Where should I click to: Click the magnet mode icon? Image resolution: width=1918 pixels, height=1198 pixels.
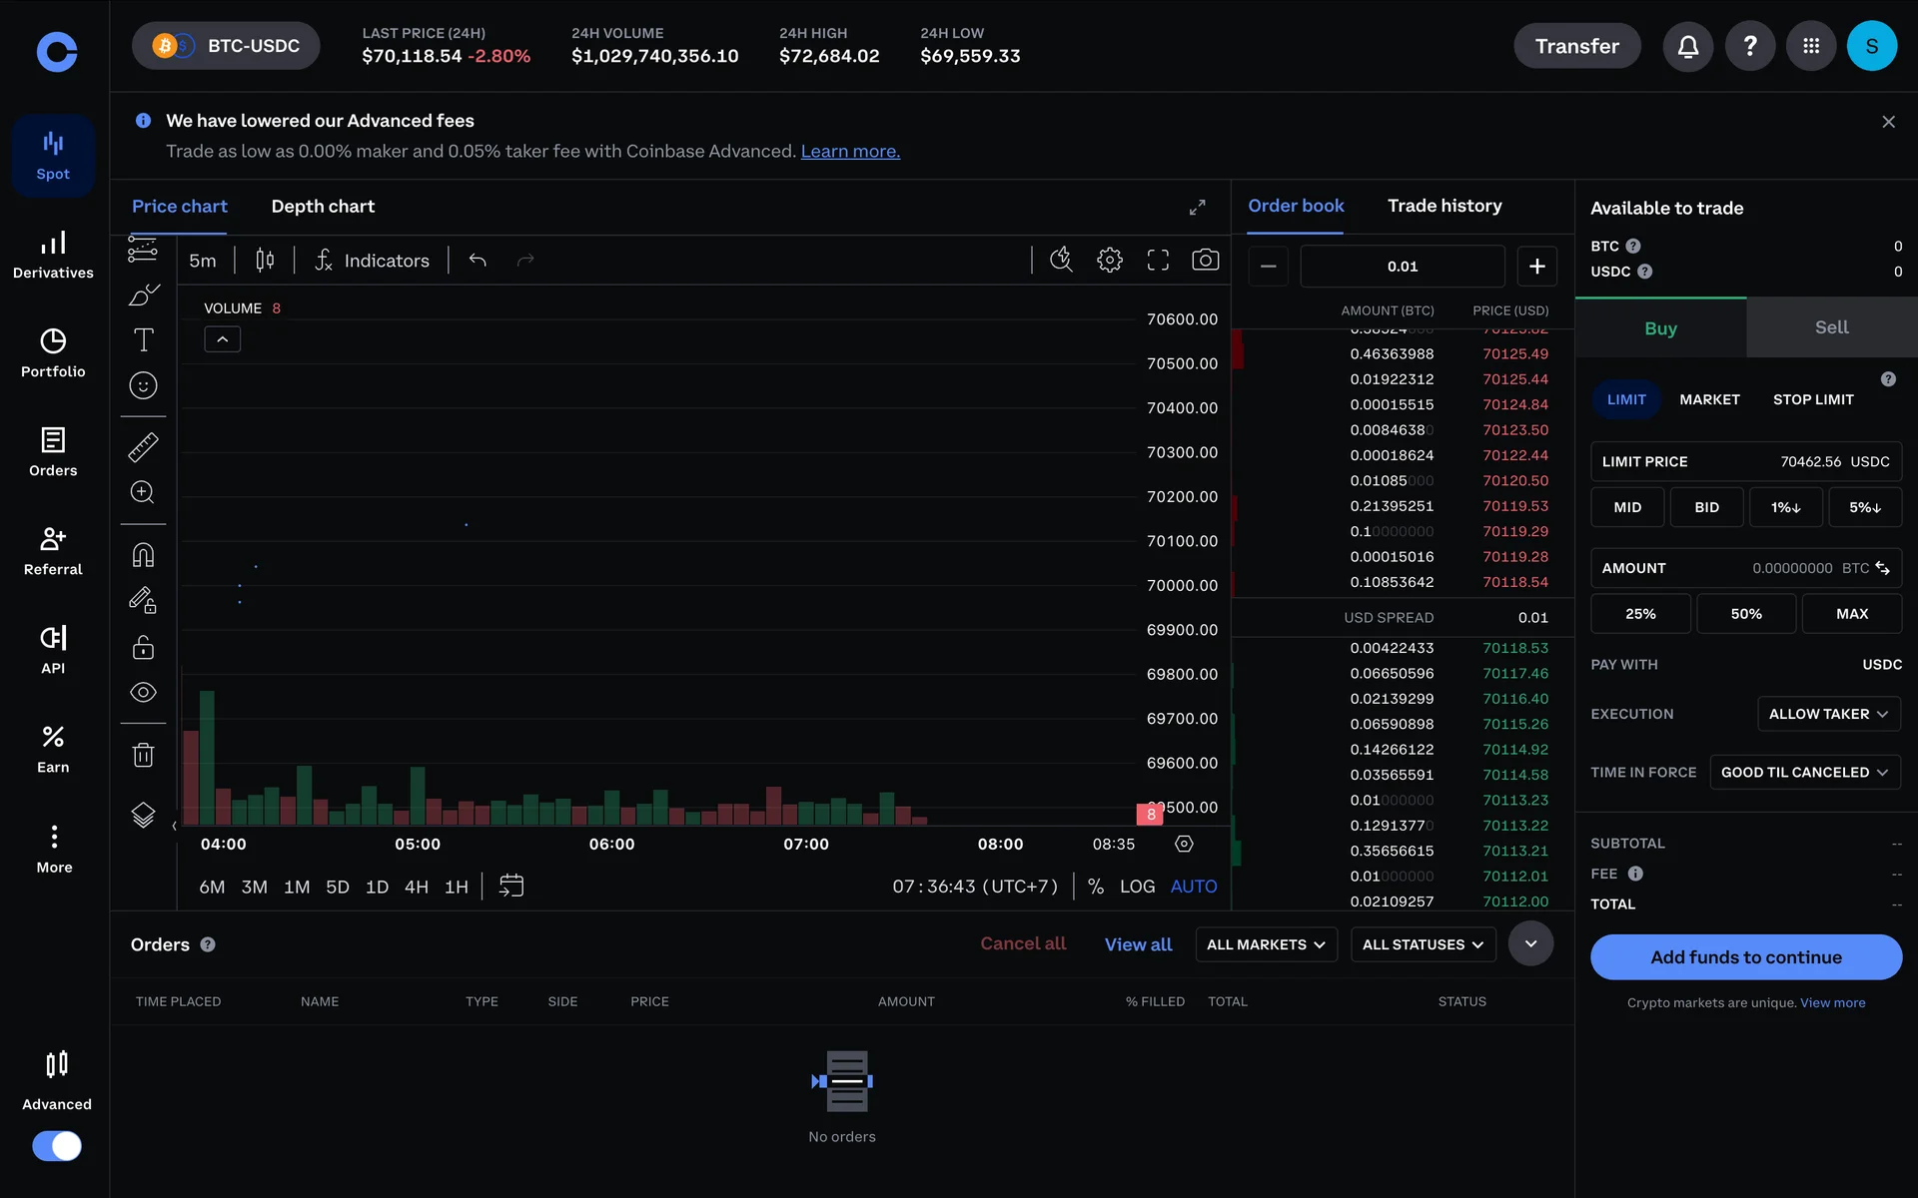pyautogui.click(x=143, y=555)
